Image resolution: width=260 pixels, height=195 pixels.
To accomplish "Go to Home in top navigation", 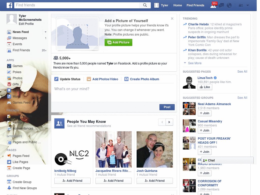I will click(x=177, y=5).
